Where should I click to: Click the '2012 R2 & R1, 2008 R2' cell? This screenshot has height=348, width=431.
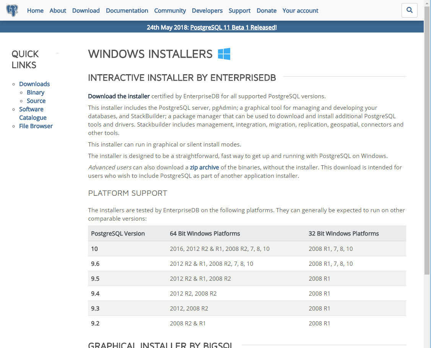236,278
